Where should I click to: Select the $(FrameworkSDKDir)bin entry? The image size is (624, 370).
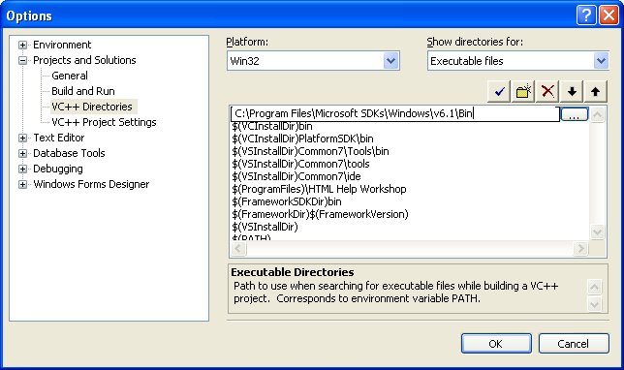pos(287,201)
